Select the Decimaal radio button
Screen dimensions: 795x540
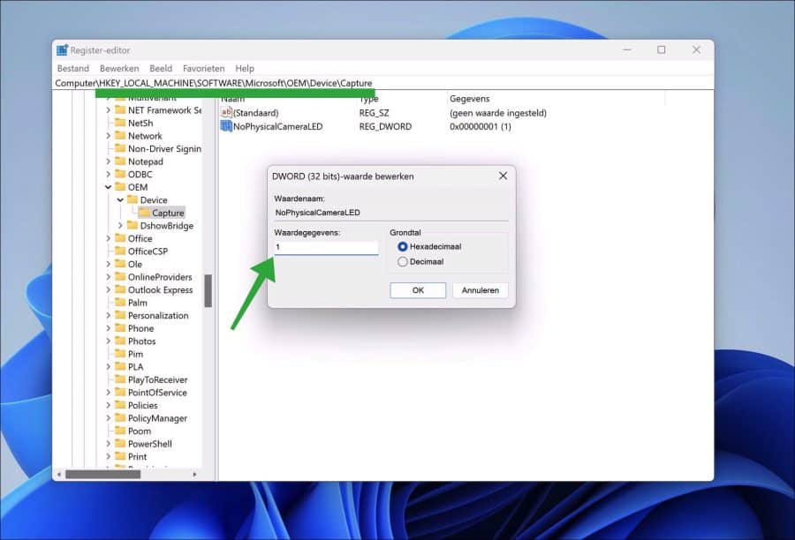coord(403,262)
